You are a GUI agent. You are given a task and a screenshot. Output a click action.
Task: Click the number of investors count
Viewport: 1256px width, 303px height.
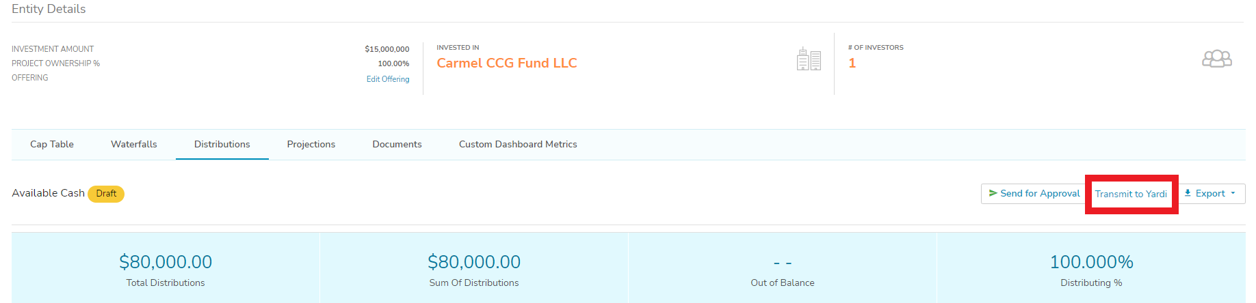pos(852,63)
